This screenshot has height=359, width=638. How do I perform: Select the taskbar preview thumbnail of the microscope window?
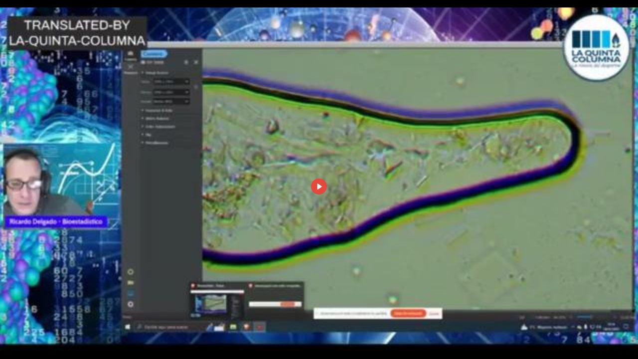tap(210, 304)
